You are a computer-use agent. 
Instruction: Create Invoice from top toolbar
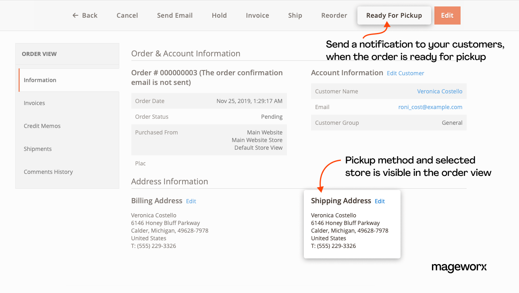pos(257,15)
